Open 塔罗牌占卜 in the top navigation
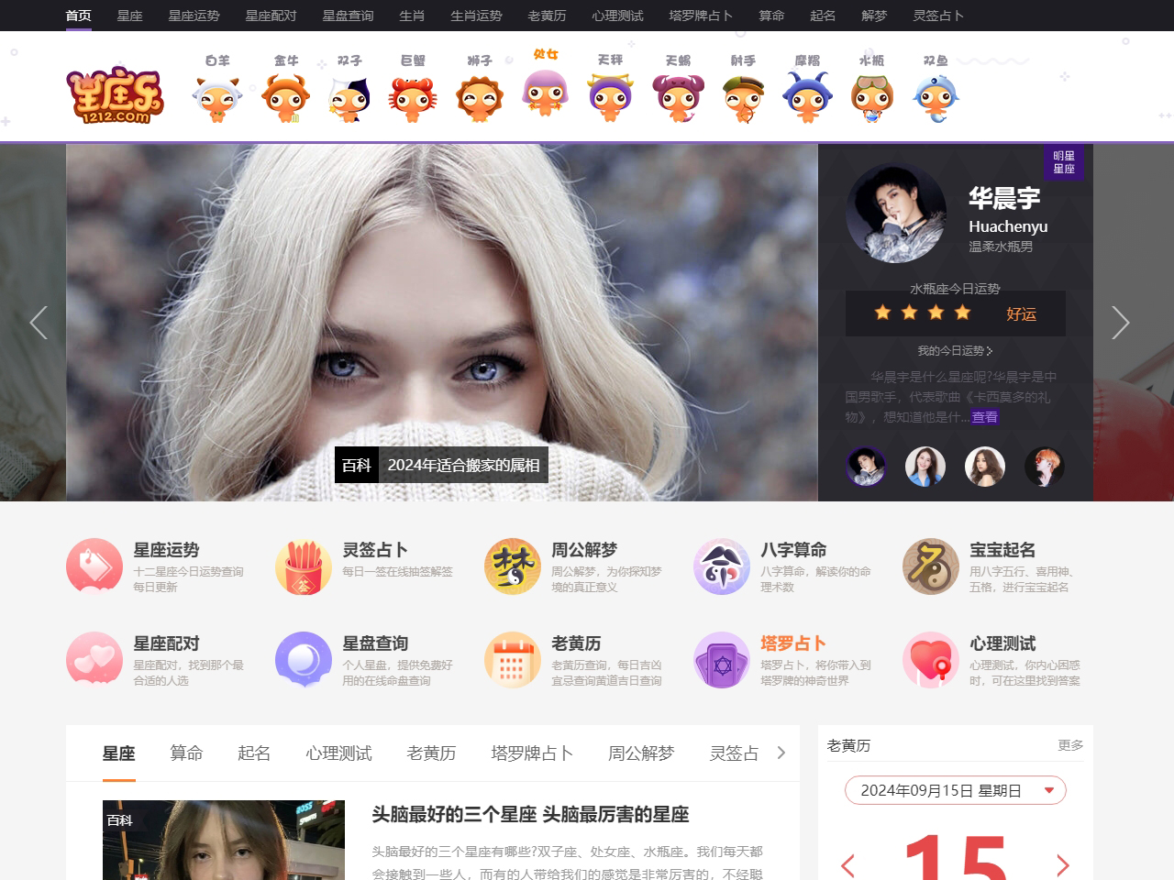The width and height of the screenshot is (1174, 880). pos(701,16)
